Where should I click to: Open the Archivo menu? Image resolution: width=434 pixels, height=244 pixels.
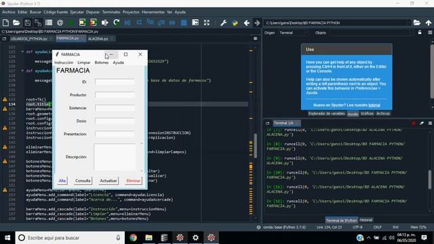9,12
